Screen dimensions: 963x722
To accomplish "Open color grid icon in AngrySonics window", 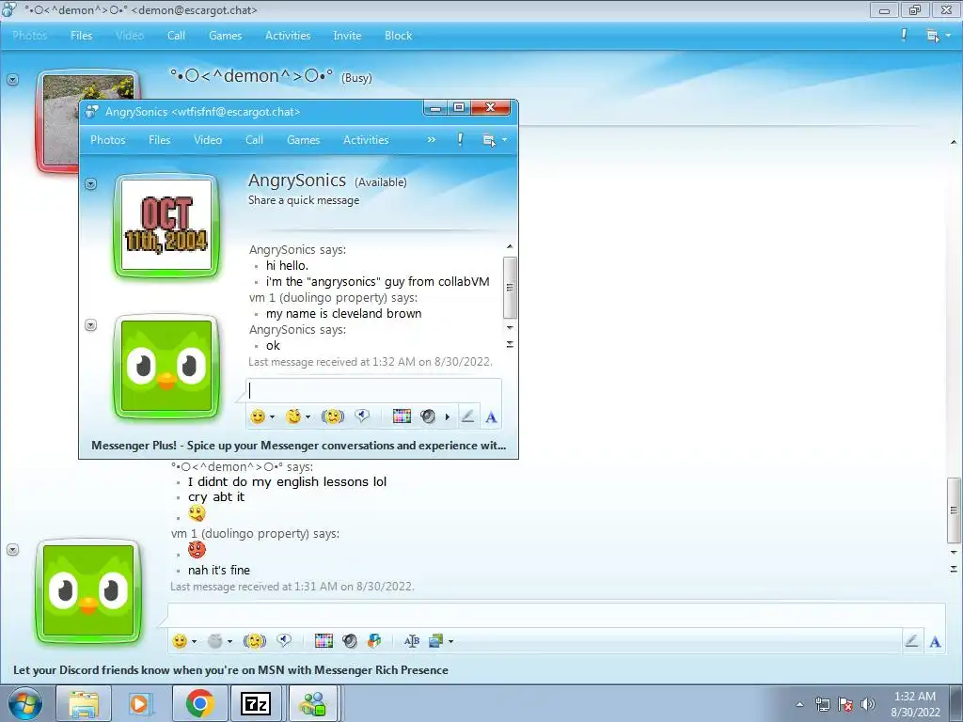I will (x=402, y=416).
